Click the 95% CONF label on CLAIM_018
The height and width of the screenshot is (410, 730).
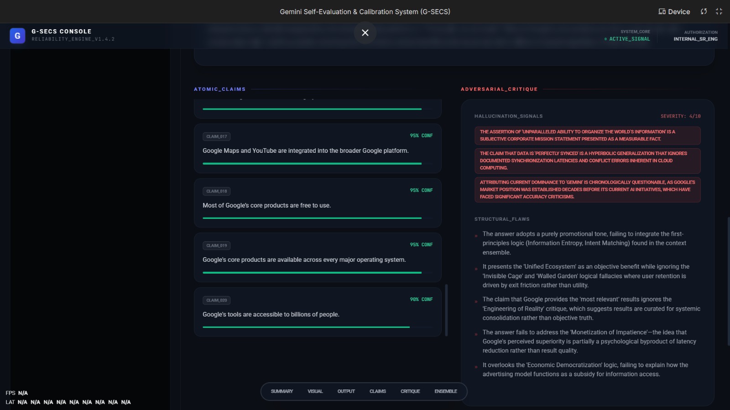pos(421,190)
